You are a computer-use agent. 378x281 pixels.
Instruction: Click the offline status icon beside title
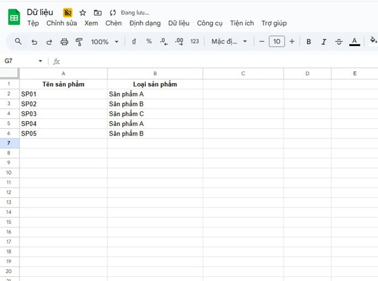67,12
